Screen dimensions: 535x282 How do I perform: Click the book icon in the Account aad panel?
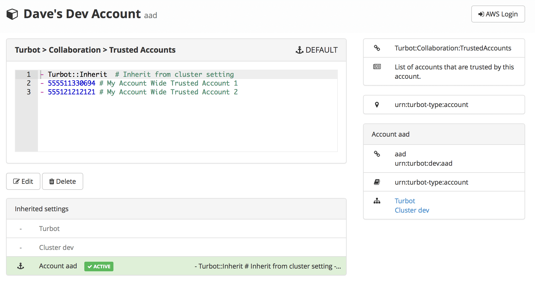tap(377, 182)
